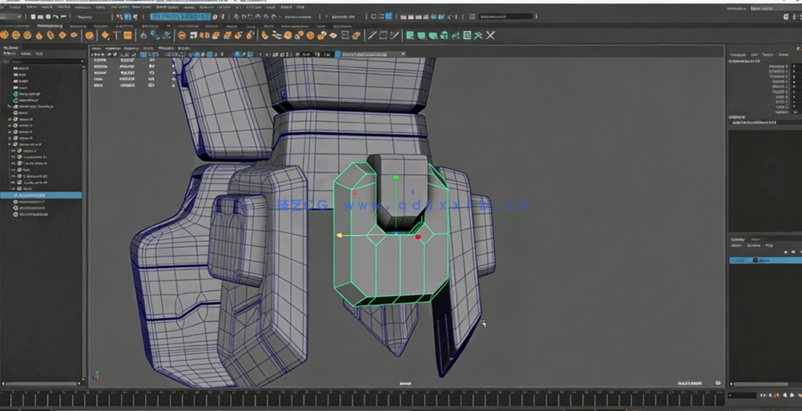Select the highlighted object in the Outliner
This screenshot has width=802, height=411.
[x=40, y=195]
